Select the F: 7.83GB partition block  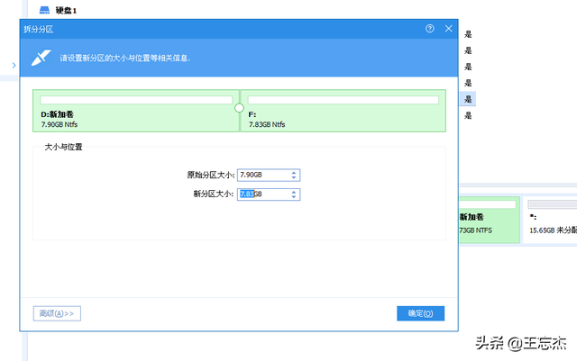tap(343, 111)
